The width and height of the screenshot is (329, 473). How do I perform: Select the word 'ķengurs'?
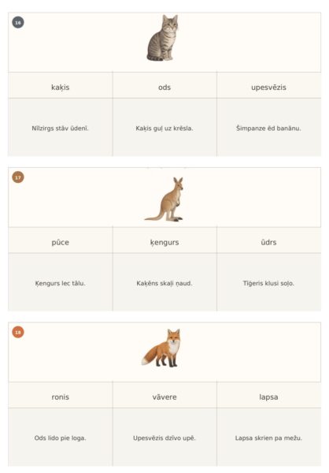click(x=164, y=242)
